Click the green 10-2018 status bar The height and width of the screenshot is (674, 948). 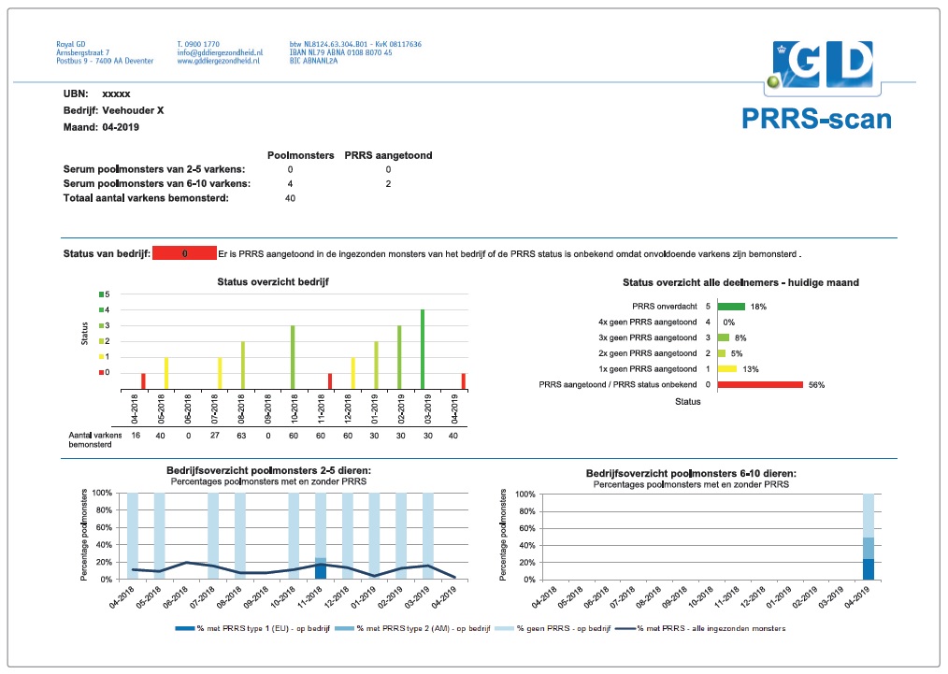coord(293,357)
